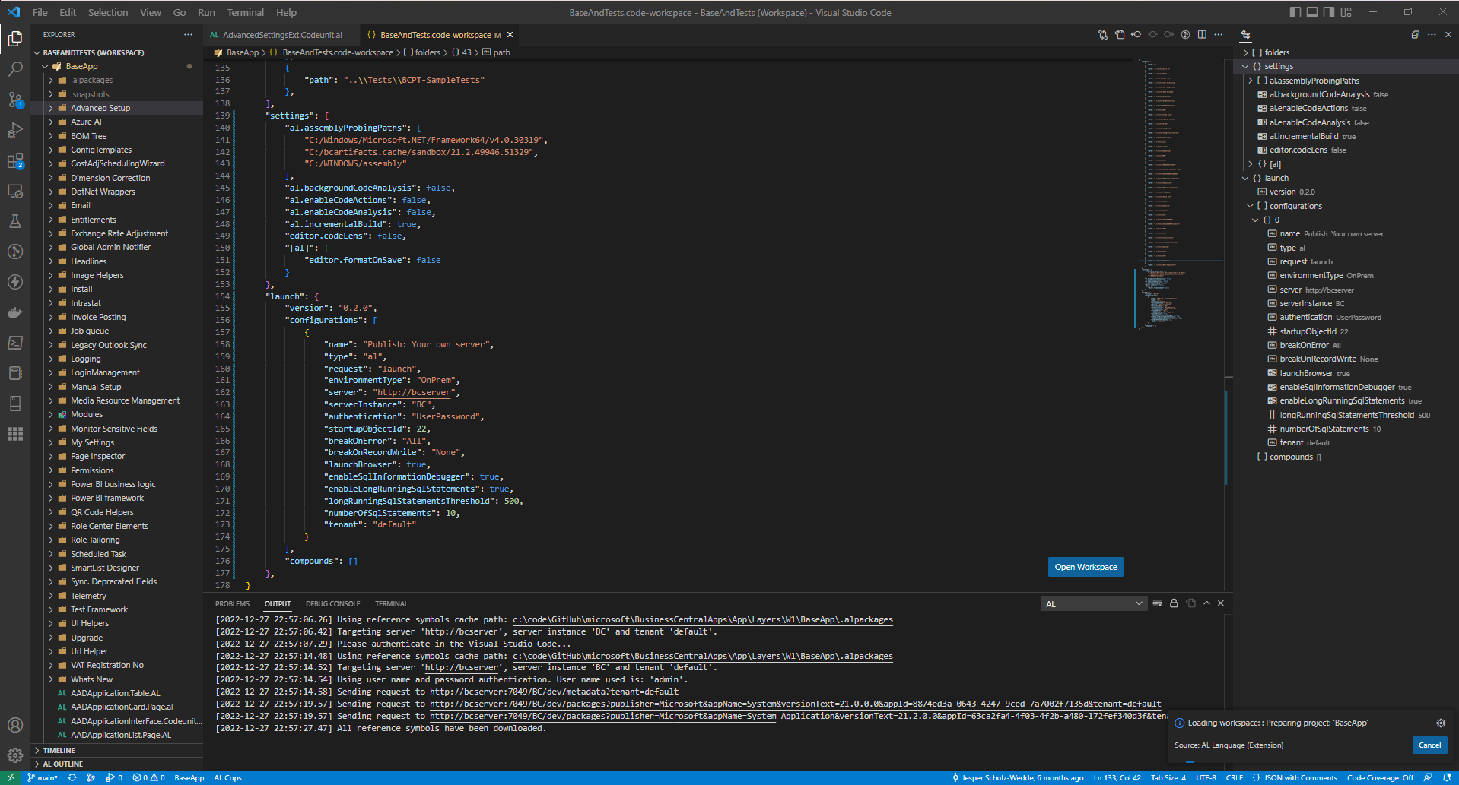Click the compare changes icon in editor toolbar
This screenshot has height=785, width=1459.
click(1103, 35)
